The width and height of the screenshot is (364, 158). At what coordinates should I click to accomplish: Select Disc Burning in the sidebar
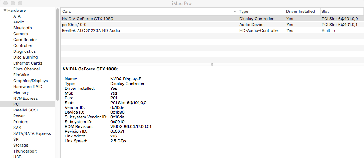tap(25, 57)
